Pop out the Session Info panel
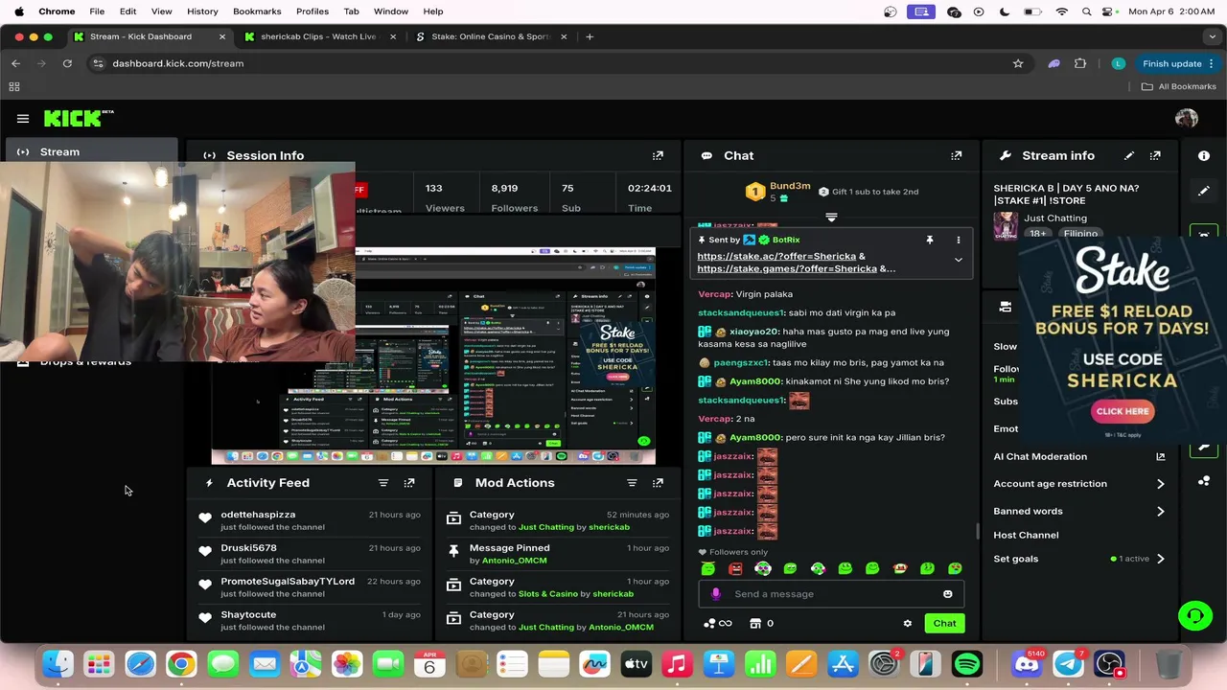The width and height of the screenshot is (1227, 690). [x=658, y=155]
